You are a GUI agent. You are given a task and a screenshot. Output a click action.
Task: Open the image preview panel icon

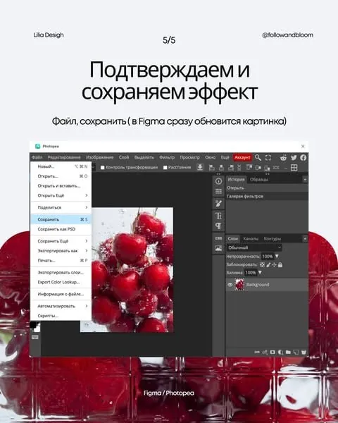pyautogui.click(x=218, y=248)
